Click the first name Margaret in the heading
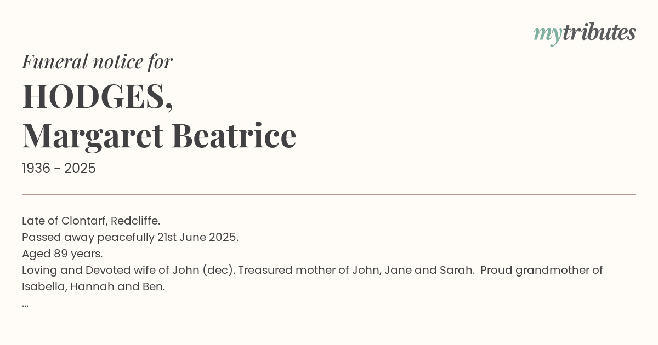 tap(93, 136)
